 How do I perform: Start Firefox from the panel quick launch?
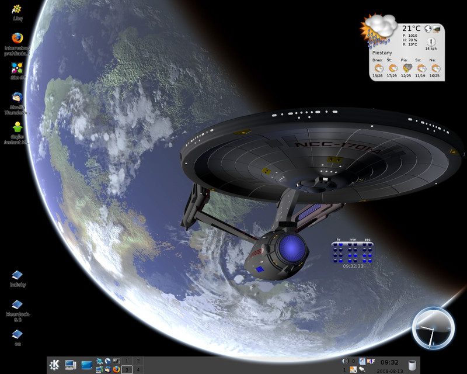coord(116,369)
